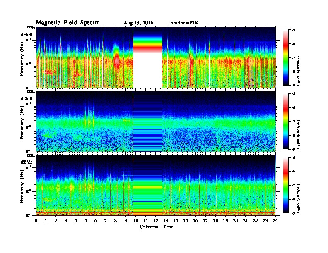Viewport: 328px width, 253px height.
Task: Click the -9 tick of the dZ/dt color bar
Action: [x=293, y=213]
